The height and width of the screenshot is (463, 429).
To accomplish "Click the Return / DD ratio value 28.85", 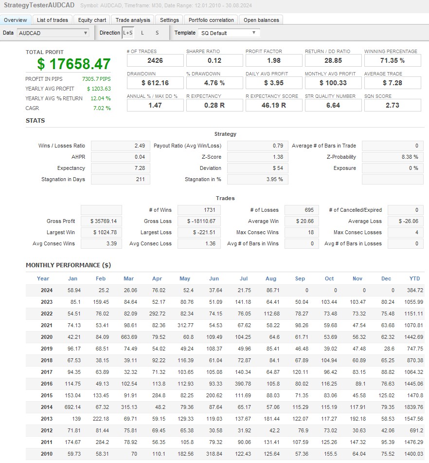I will (x=333, y=60).
